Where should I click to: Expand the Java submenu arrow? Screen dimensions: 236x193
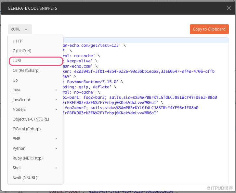point(56,90)
